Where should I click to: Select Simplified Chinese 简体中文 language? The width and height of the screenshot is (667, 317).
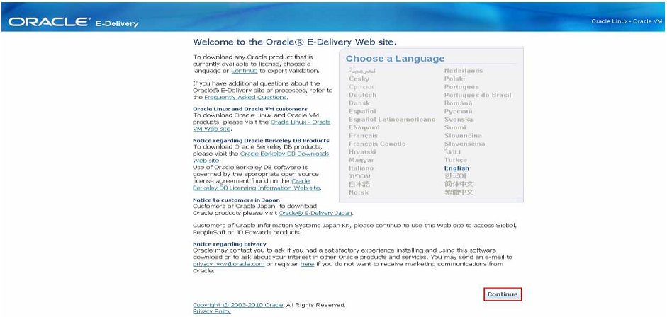[459, 184]
